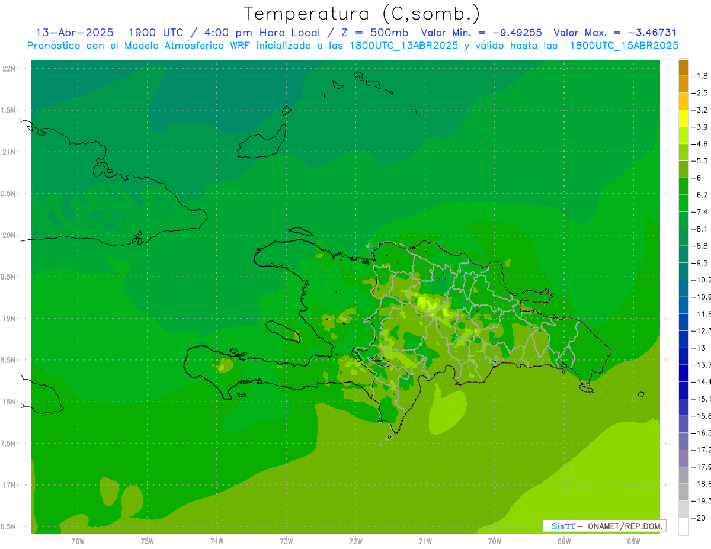The image size is (711, 549).
Task: Click the '74W' longitude label
Action: point(217,541)
